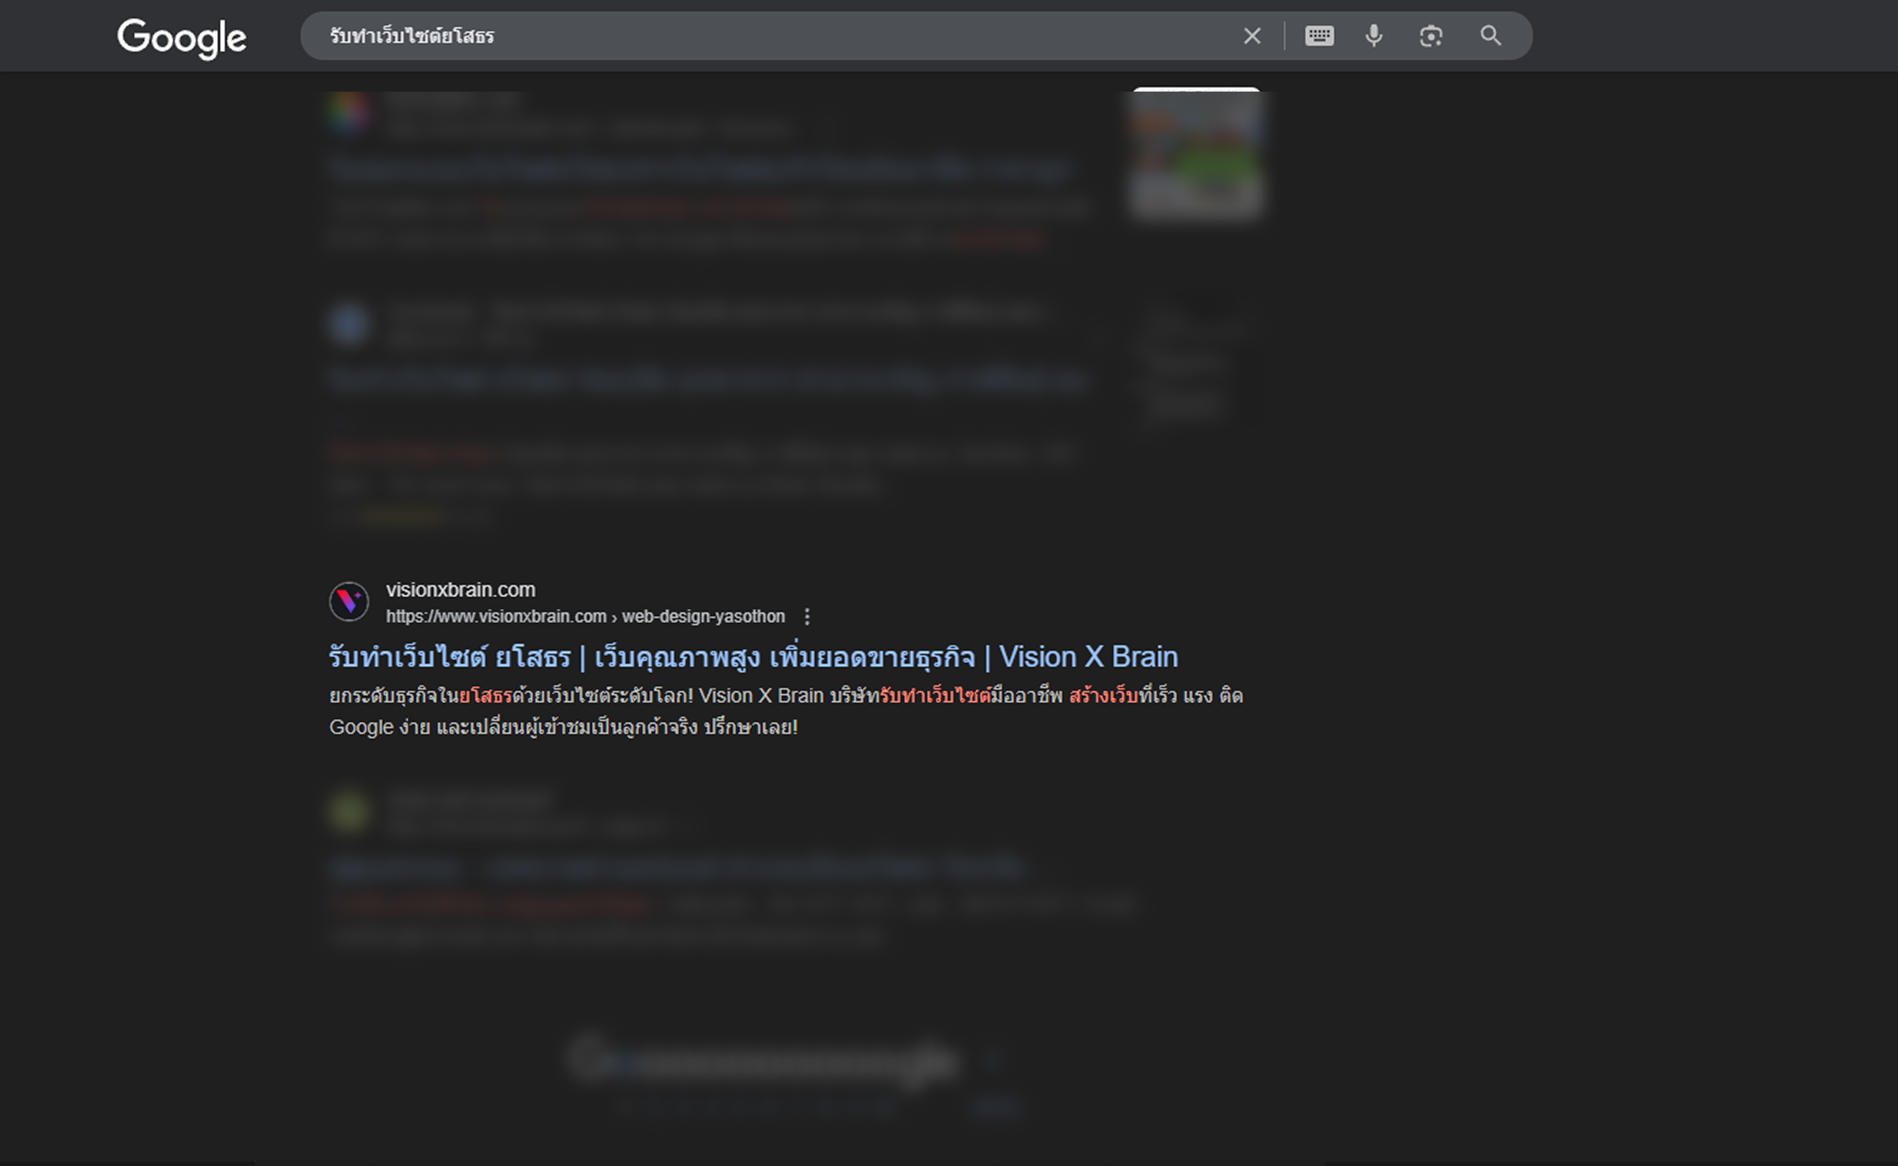
Task: Click the blurred thumbnail beside top result
Action: coord(1196,154)
